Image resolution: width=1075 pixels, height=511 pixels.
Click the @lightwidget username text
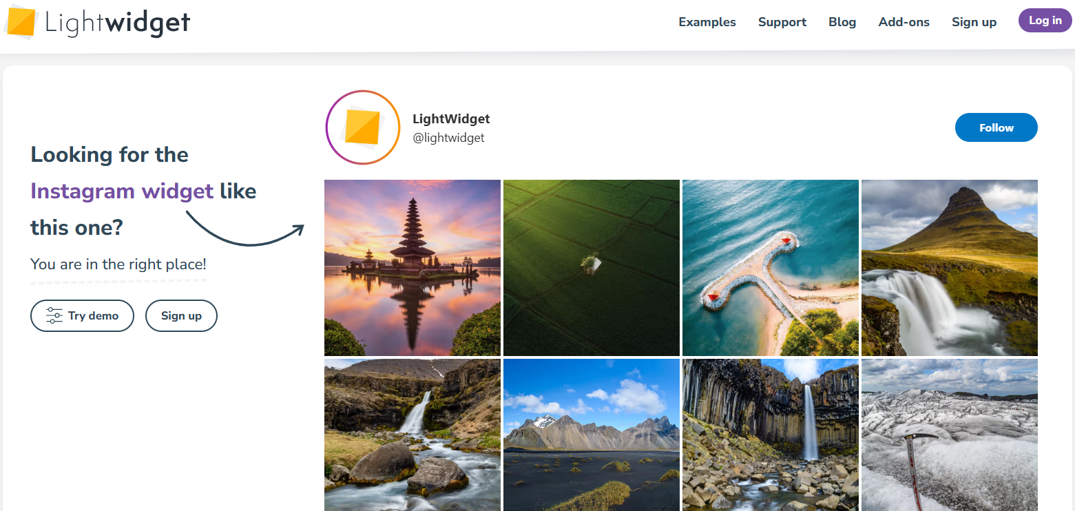pos(448,137)
